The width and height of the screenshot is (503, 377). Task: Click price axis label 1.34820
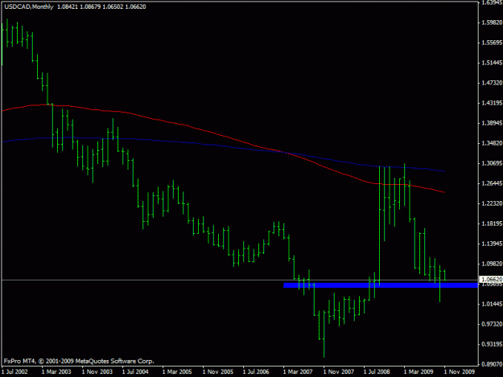(492, 144)
